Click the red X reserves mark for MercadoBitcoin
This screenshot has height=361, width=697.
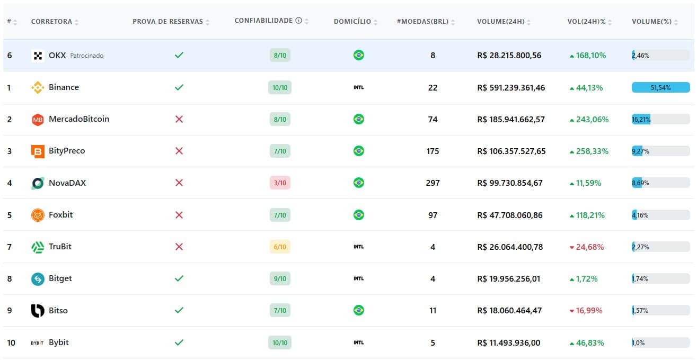[179, 119]
